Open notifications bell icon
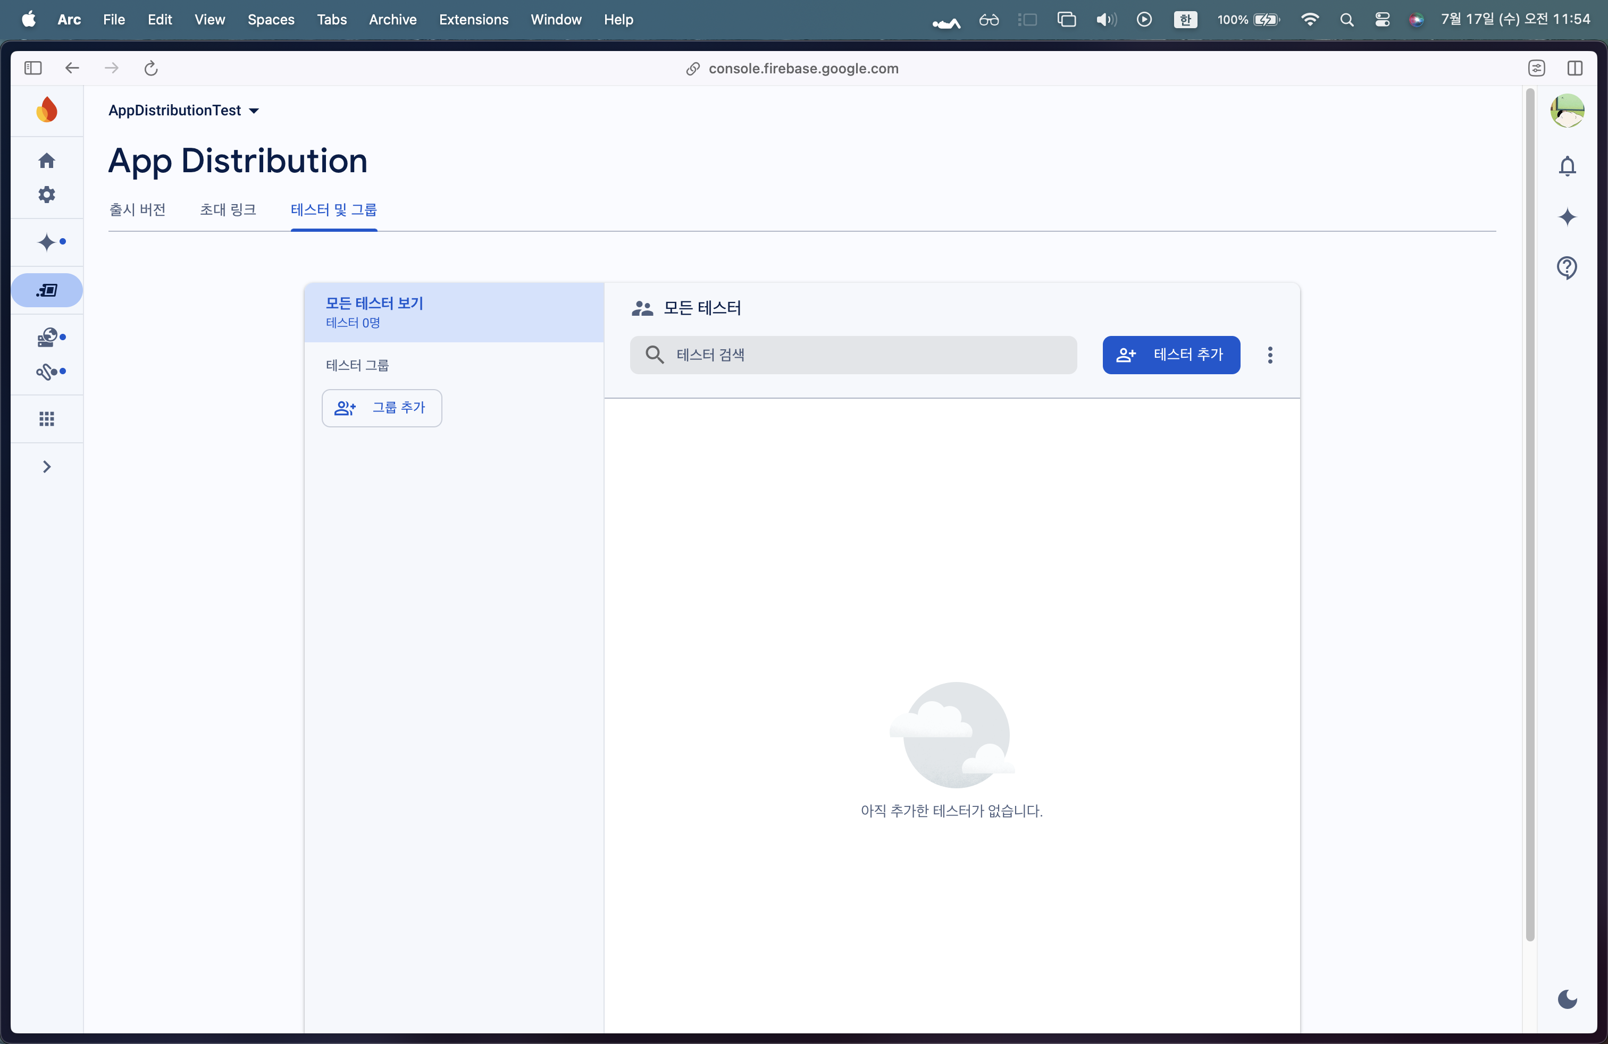Image resolution: width=1608 pixels, height=1044 pixels. pos(1567,166)
